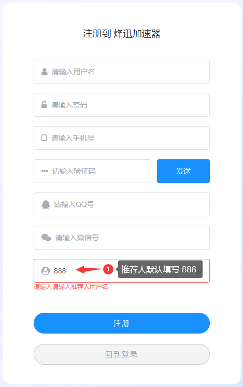Click the padlock icon in password field
Screen dimensions: 243x387
pos(44,105)
